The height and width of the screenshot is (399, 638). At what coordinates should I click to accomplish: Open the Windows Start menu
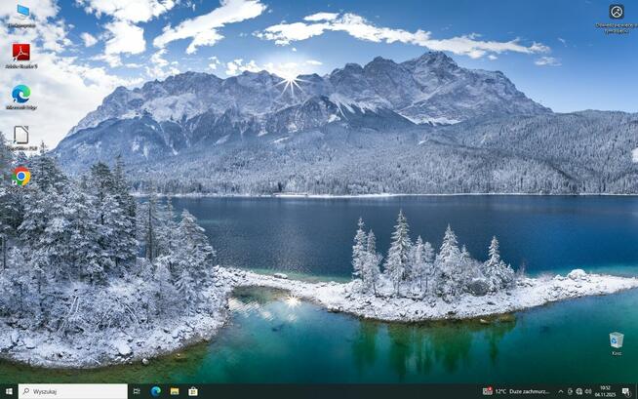tap(9, 391)
